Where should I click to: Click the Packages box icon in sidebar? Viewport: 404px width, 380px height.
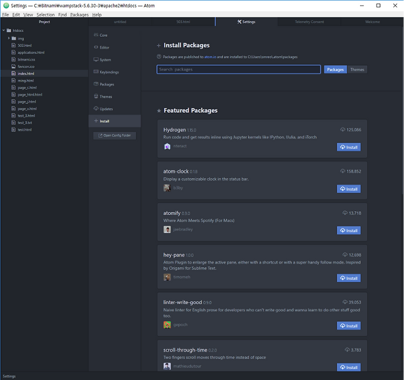click(x=96, y=84)
